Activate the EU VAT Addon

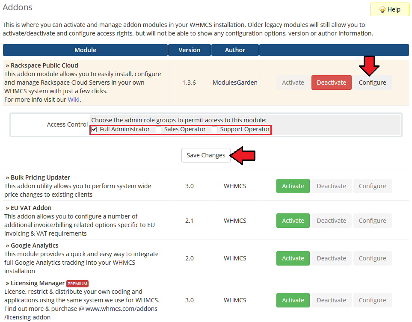pyautogui.click(x=293, y=221)
